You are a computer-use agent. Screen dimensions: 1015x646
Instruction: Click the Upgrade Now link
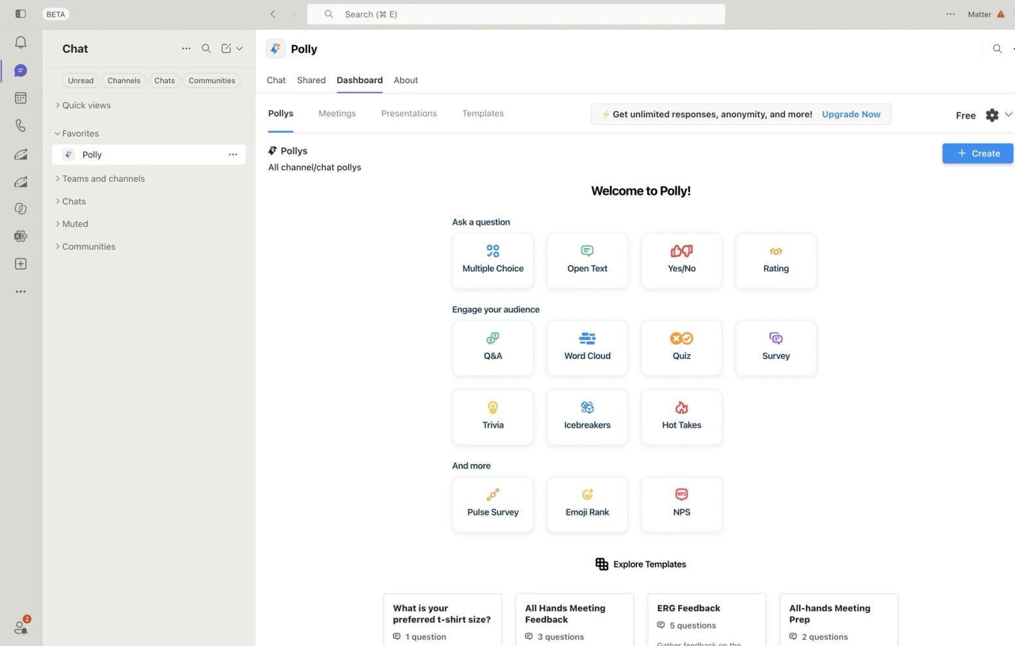[x=851, y=114]
